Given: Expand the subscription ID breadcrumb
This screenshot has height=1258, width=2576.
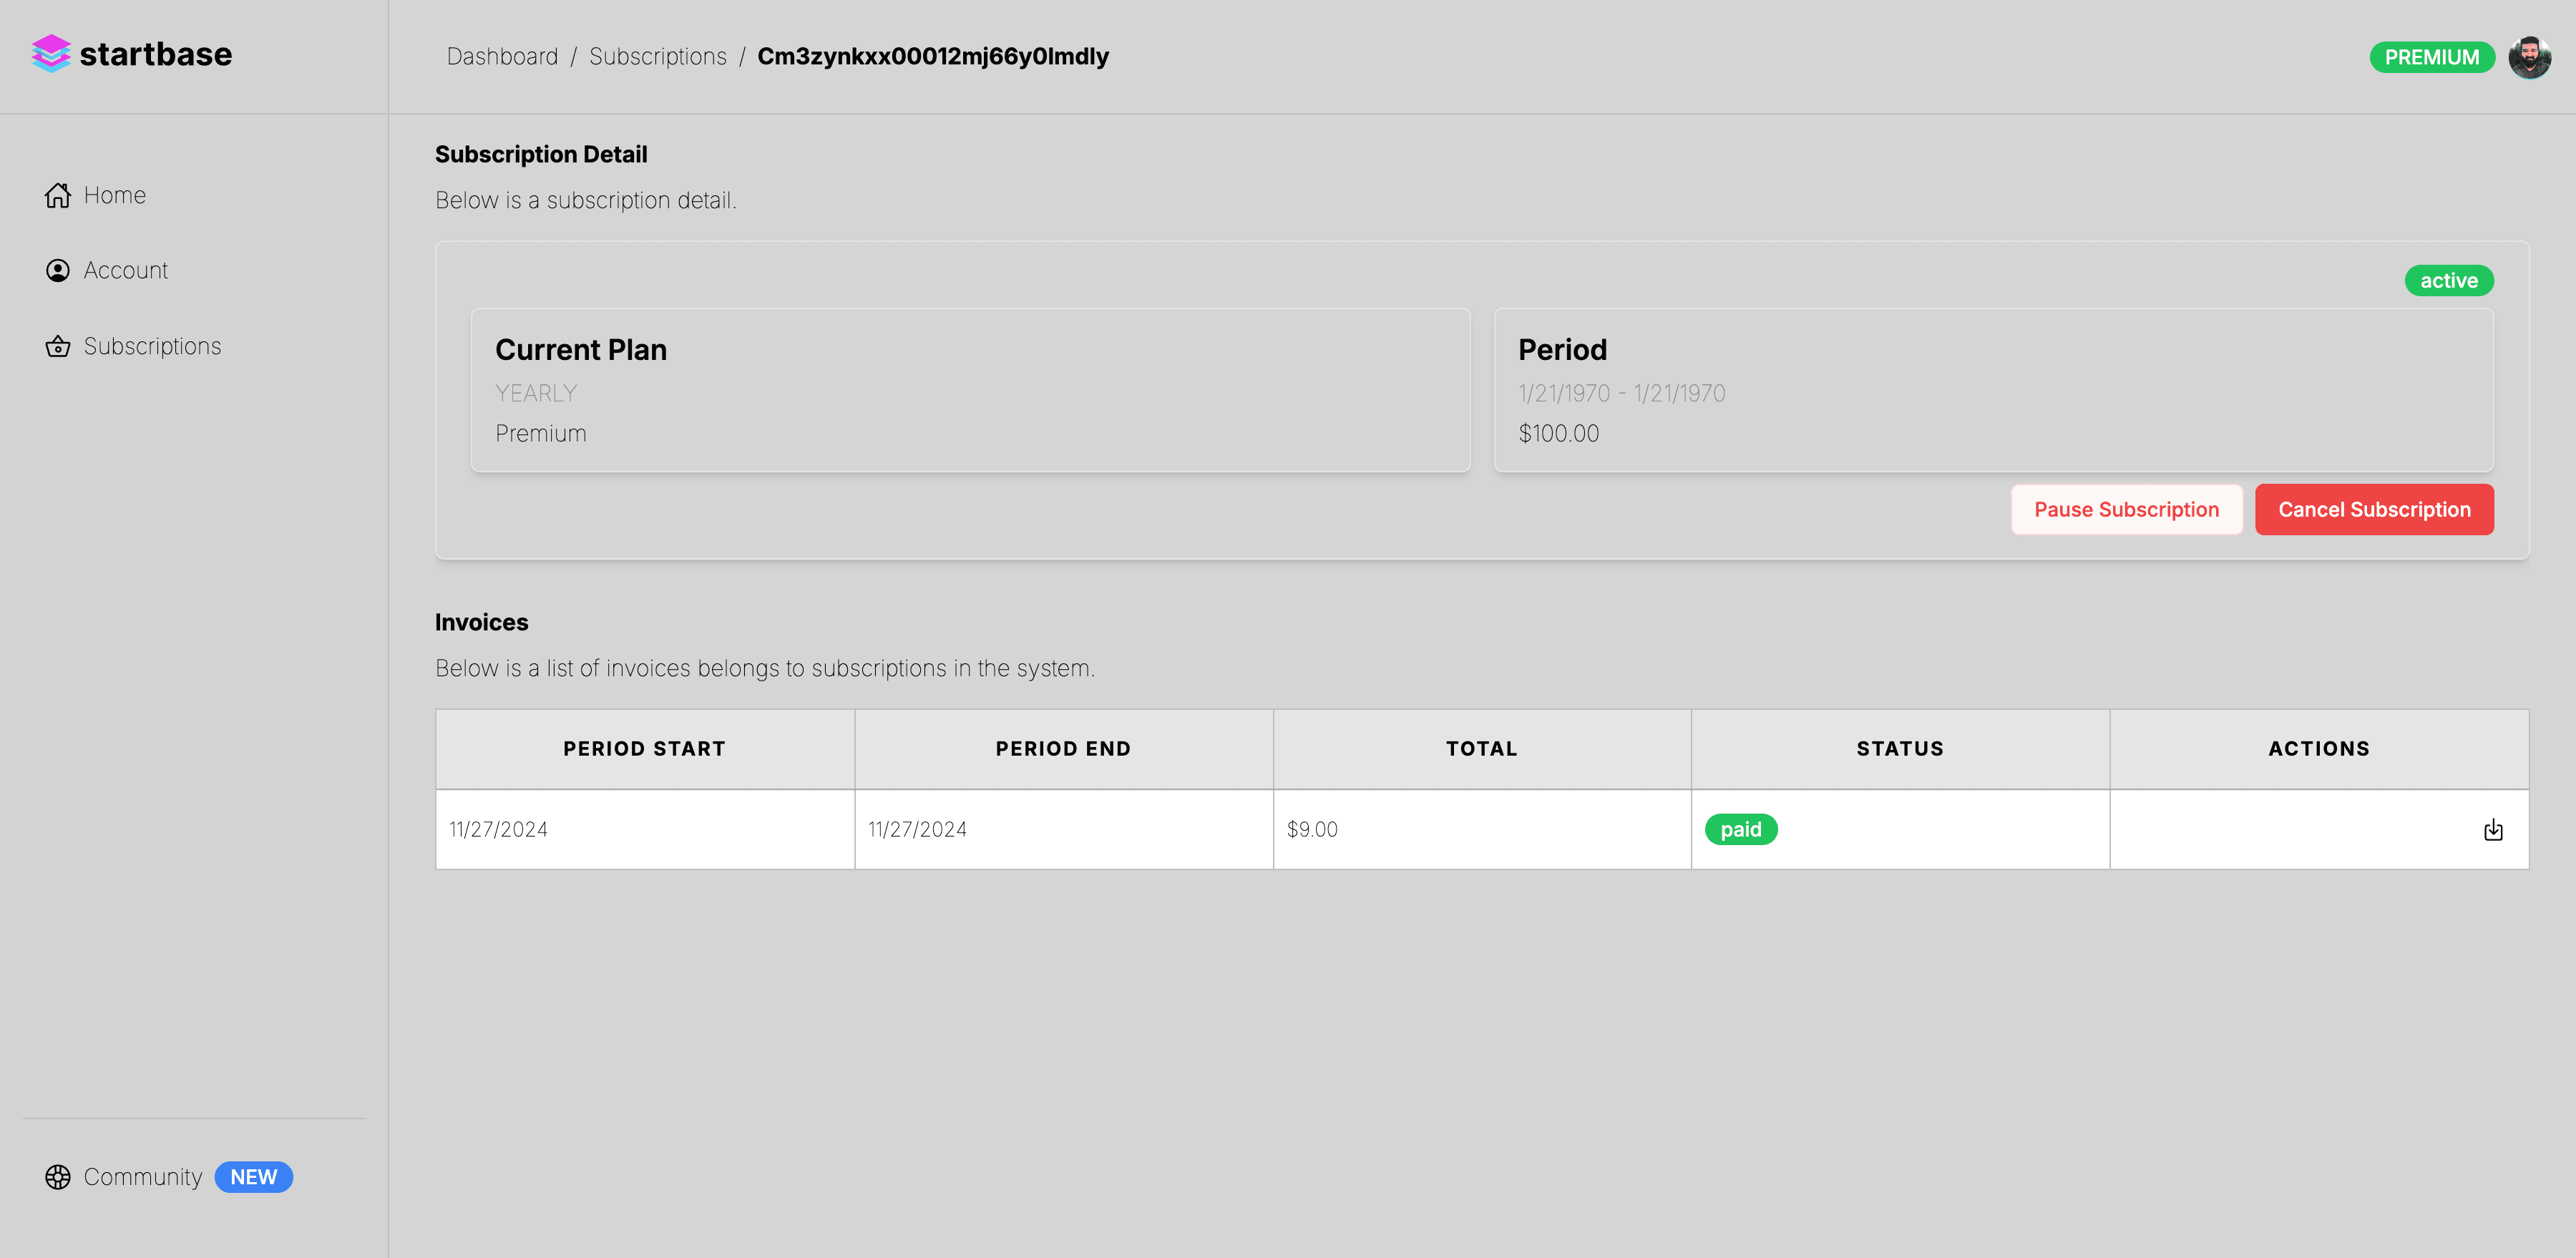Looking at the screenshot, I should [933, 56].
